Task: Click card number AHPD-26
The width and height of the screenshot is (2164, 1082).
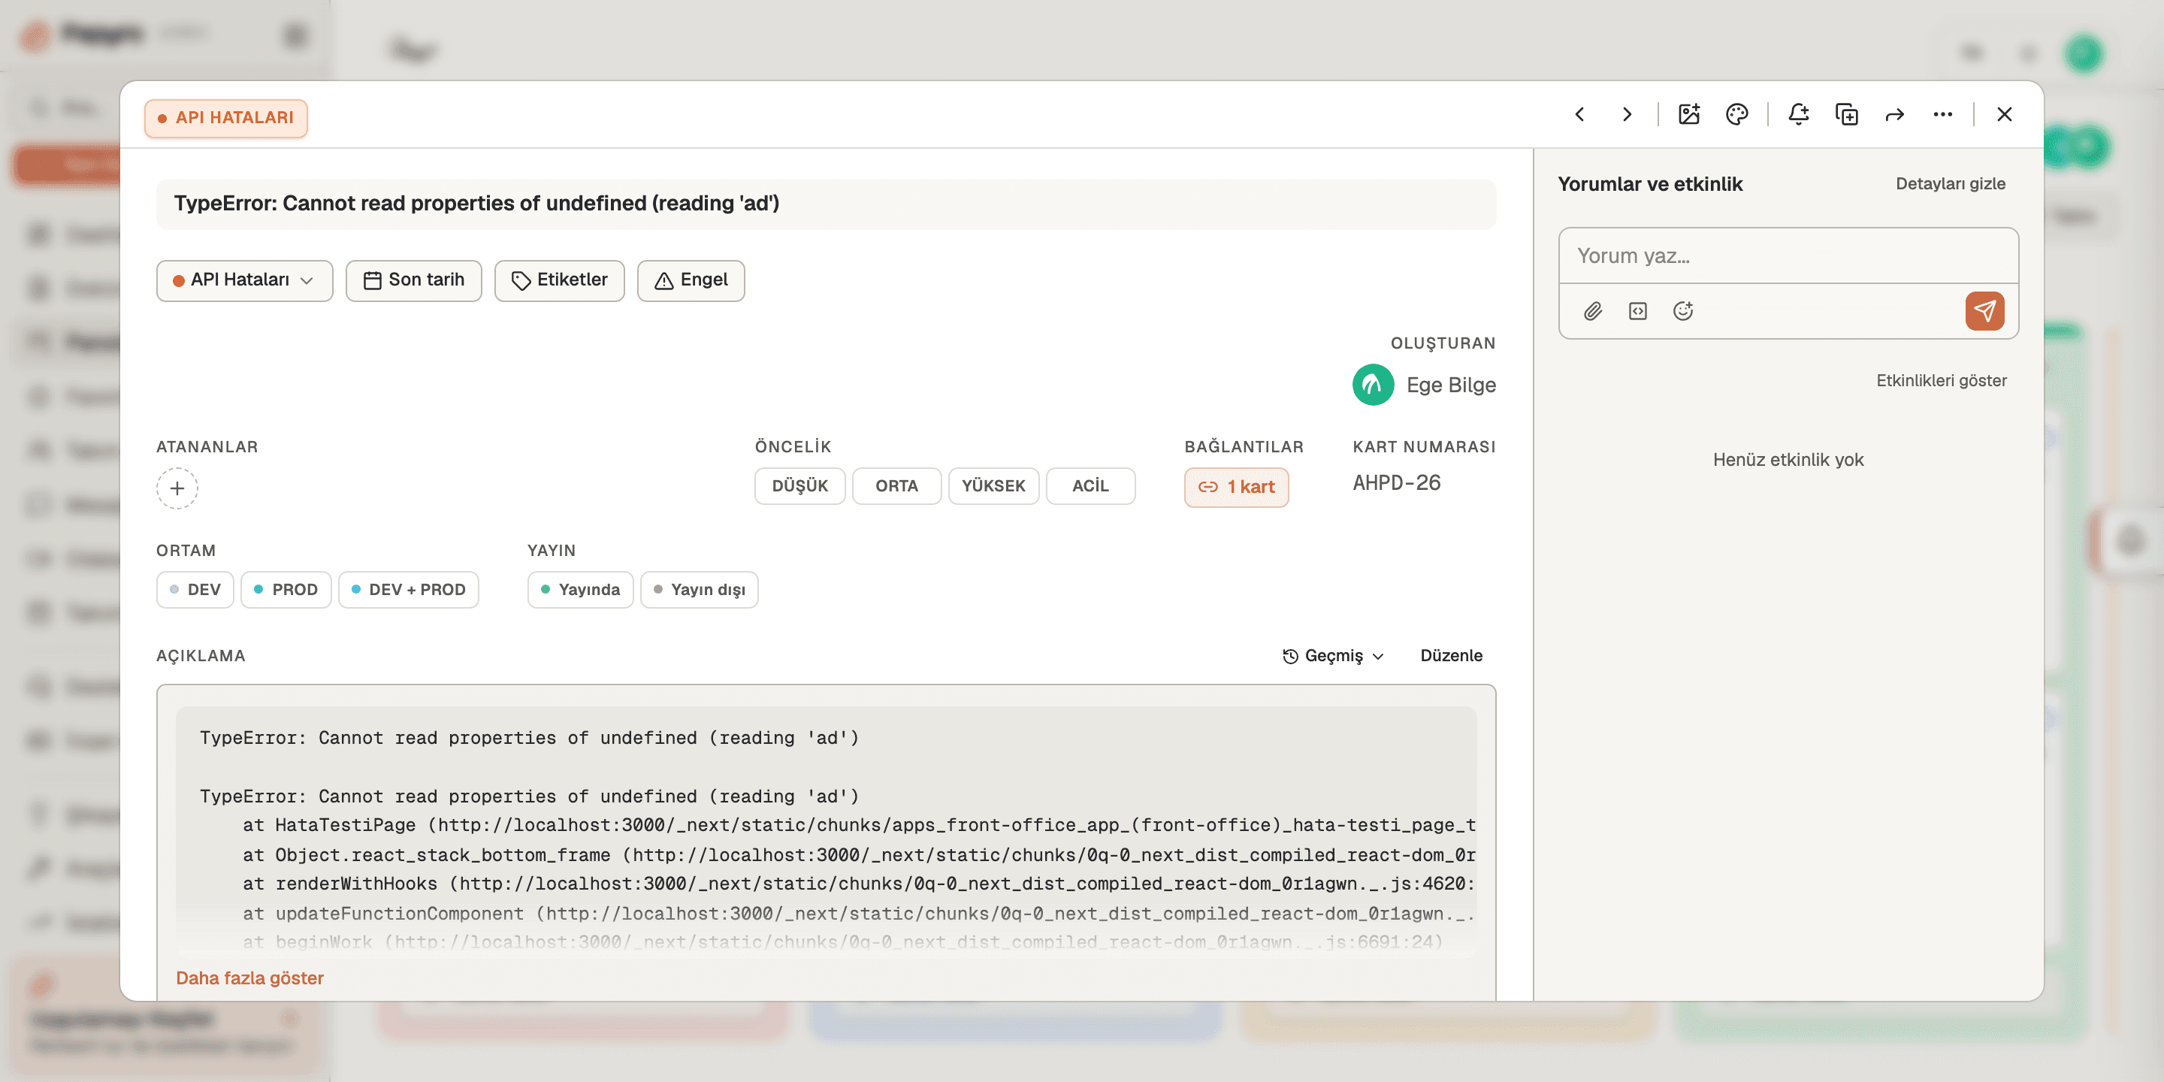Action: pos(1396,483)
